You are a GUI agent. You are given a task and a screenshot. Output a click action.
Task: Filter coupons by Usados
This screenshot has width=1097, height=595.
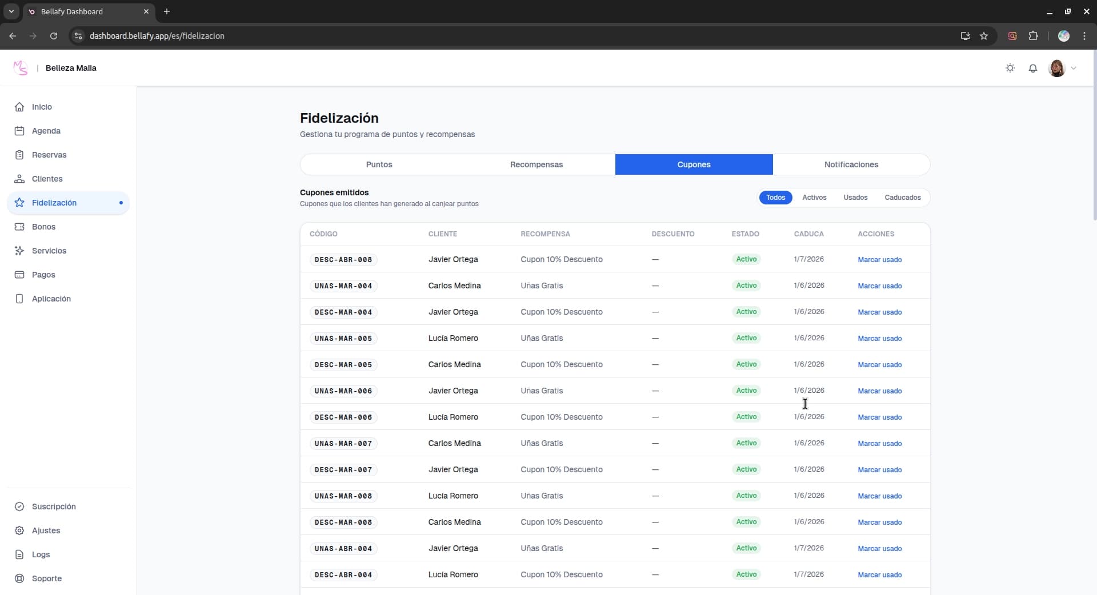coord(855,198)
